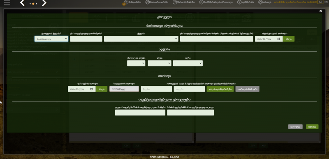329x159 pixels.
Task: Click the right CSV export button behind the dialog
Action: (x=253, y=145)
